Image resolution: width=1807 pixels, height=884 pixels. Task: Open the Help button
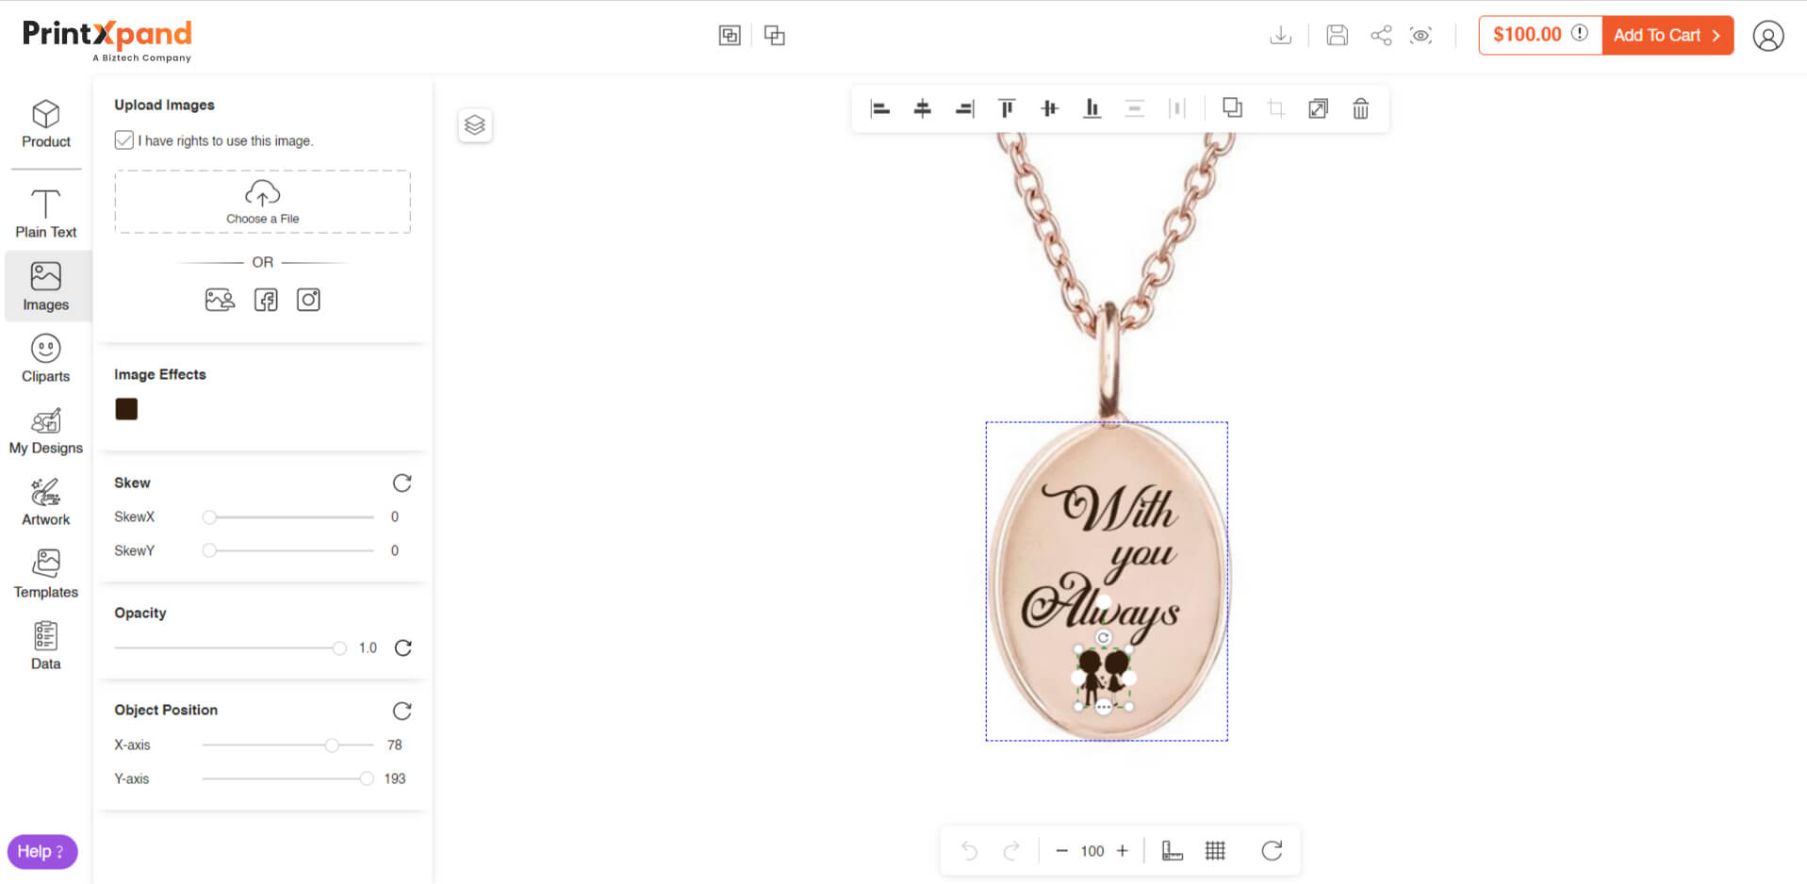click(x=41, y=852)
